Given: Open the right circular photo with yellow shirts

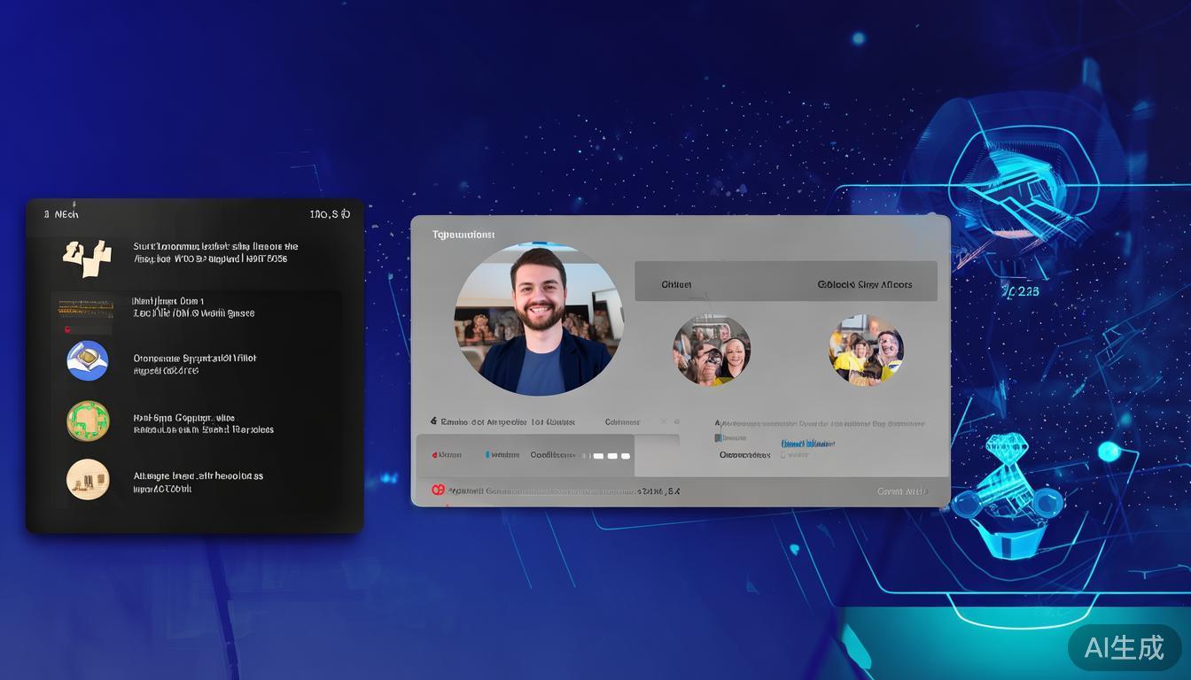Looking at the screenshot, I should [866, 350].
